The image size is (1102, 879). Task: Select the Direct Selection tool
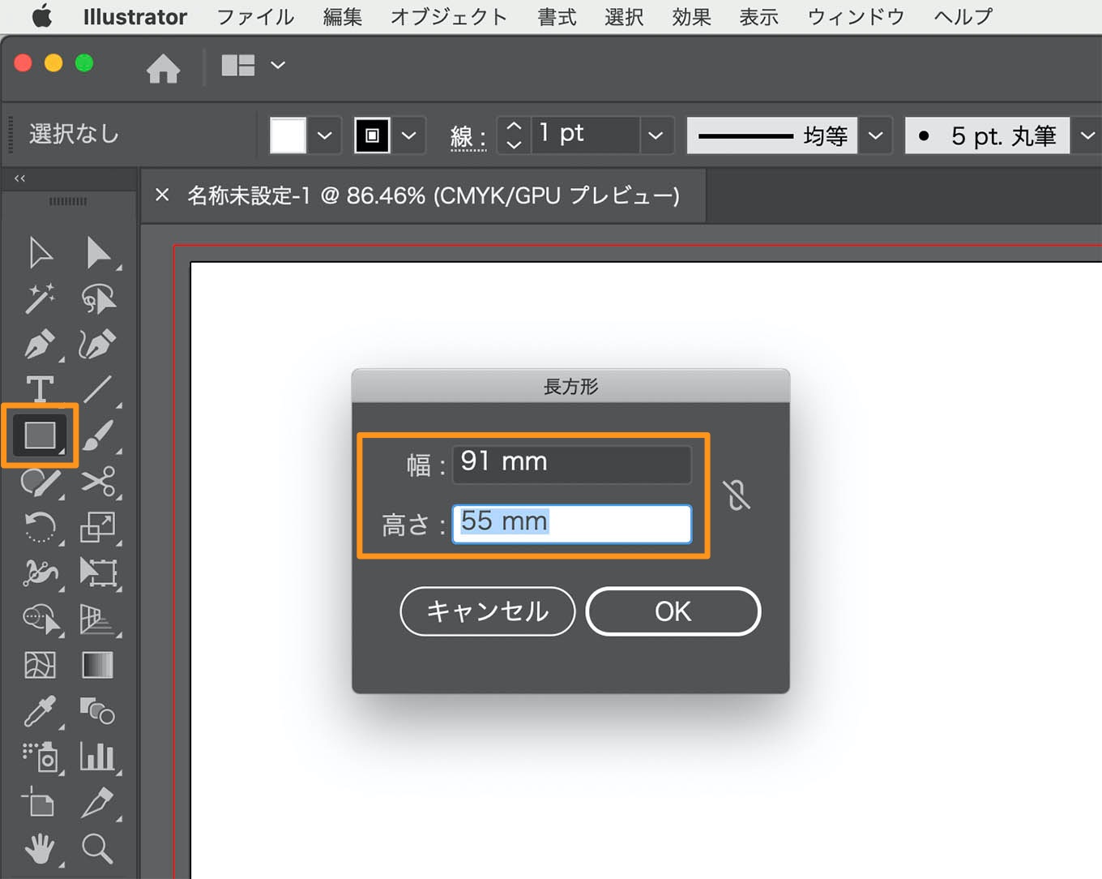[x=99, y=253]
